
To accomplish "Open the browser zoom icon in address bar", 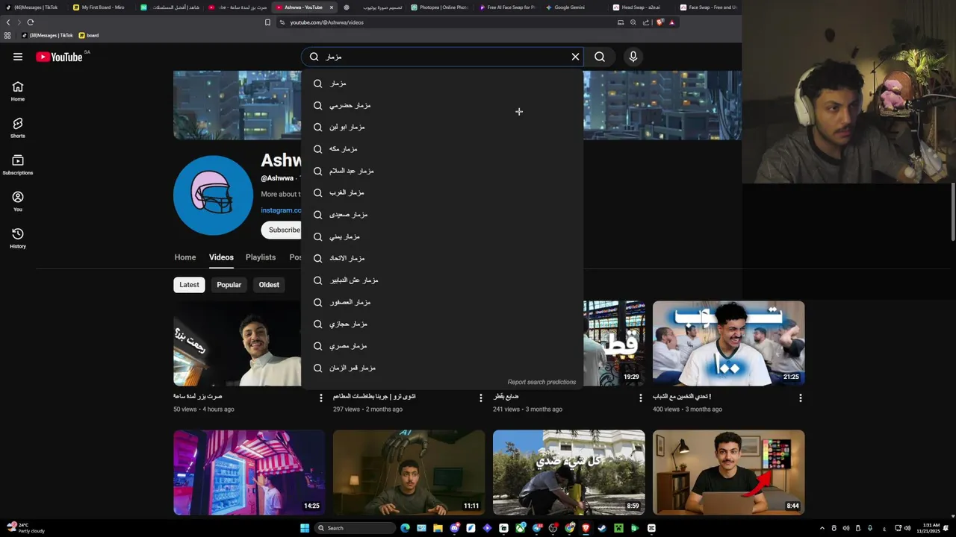I will pos(633,22).
